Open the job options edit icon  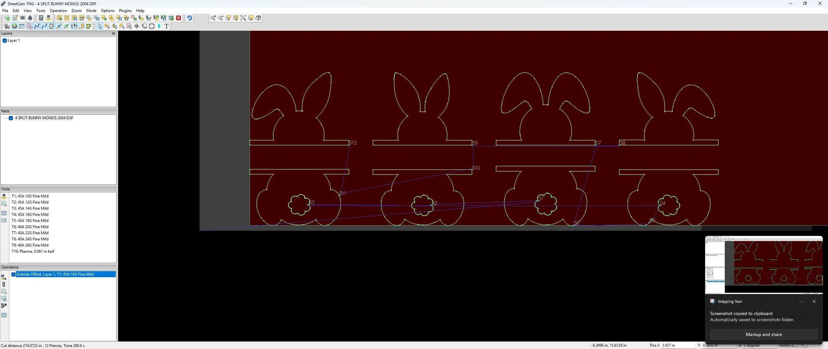(x=15, y=18)
